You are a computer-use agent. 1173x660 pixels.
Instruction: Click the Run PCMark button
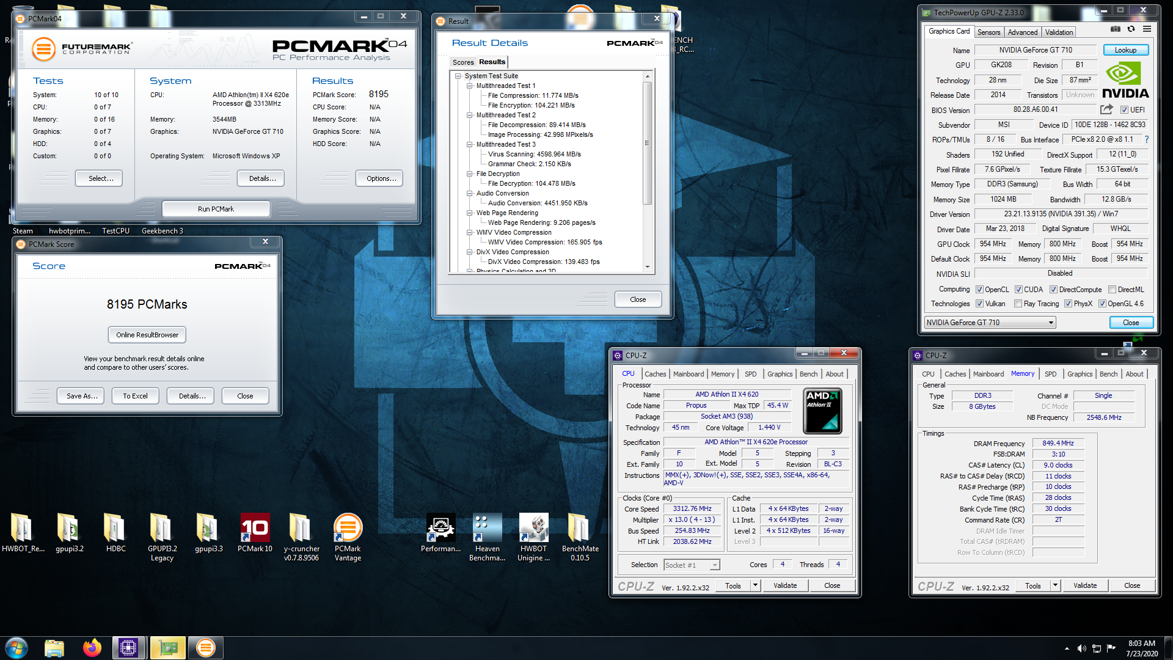click(216, 209)
